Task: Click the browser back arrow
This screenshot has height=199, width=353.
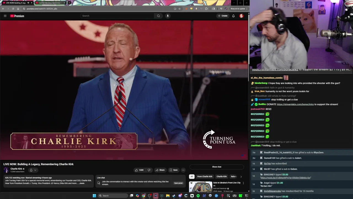Action: pos(3,9)
